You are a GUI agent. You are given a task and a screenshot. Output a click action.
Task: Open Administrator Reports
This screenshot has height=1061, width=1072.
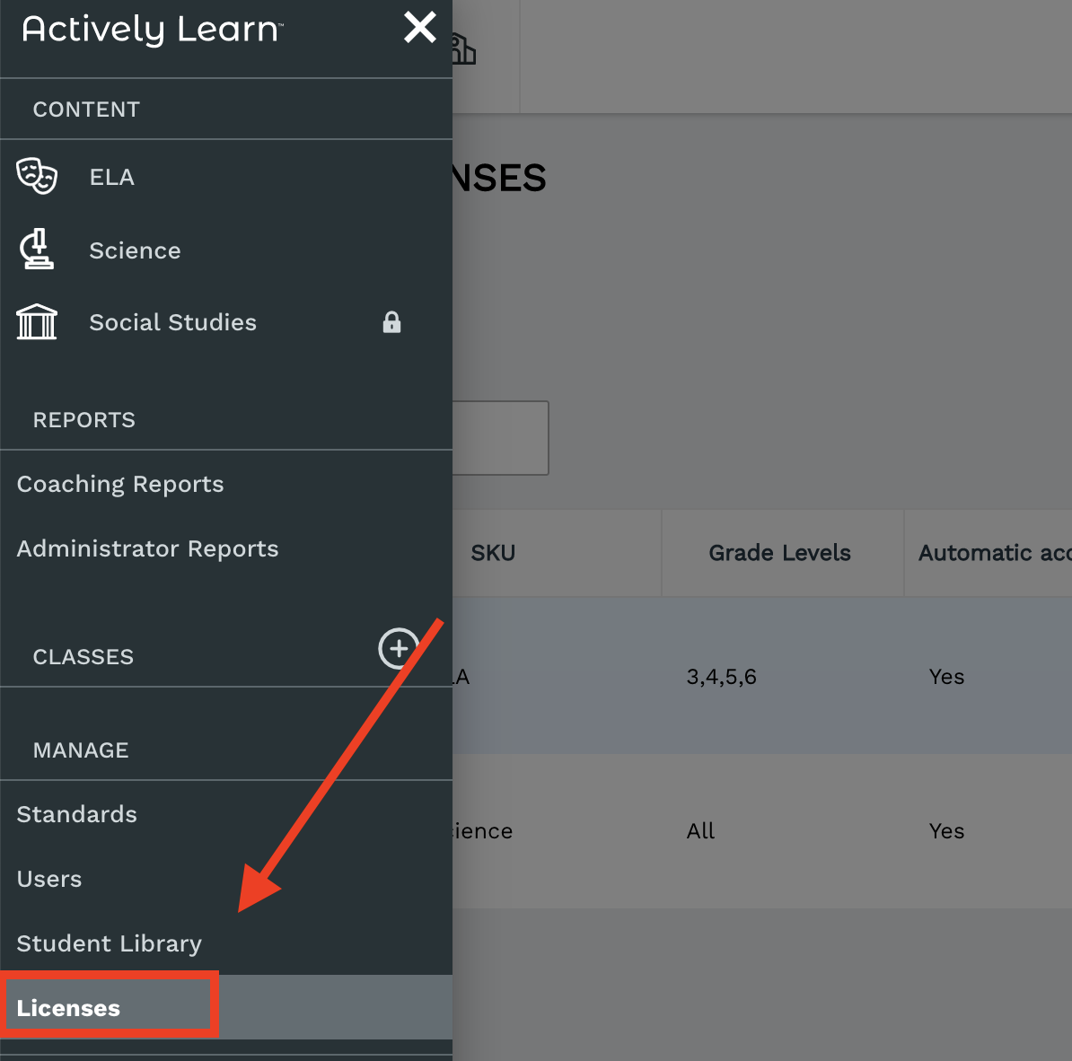pos(148,548)
